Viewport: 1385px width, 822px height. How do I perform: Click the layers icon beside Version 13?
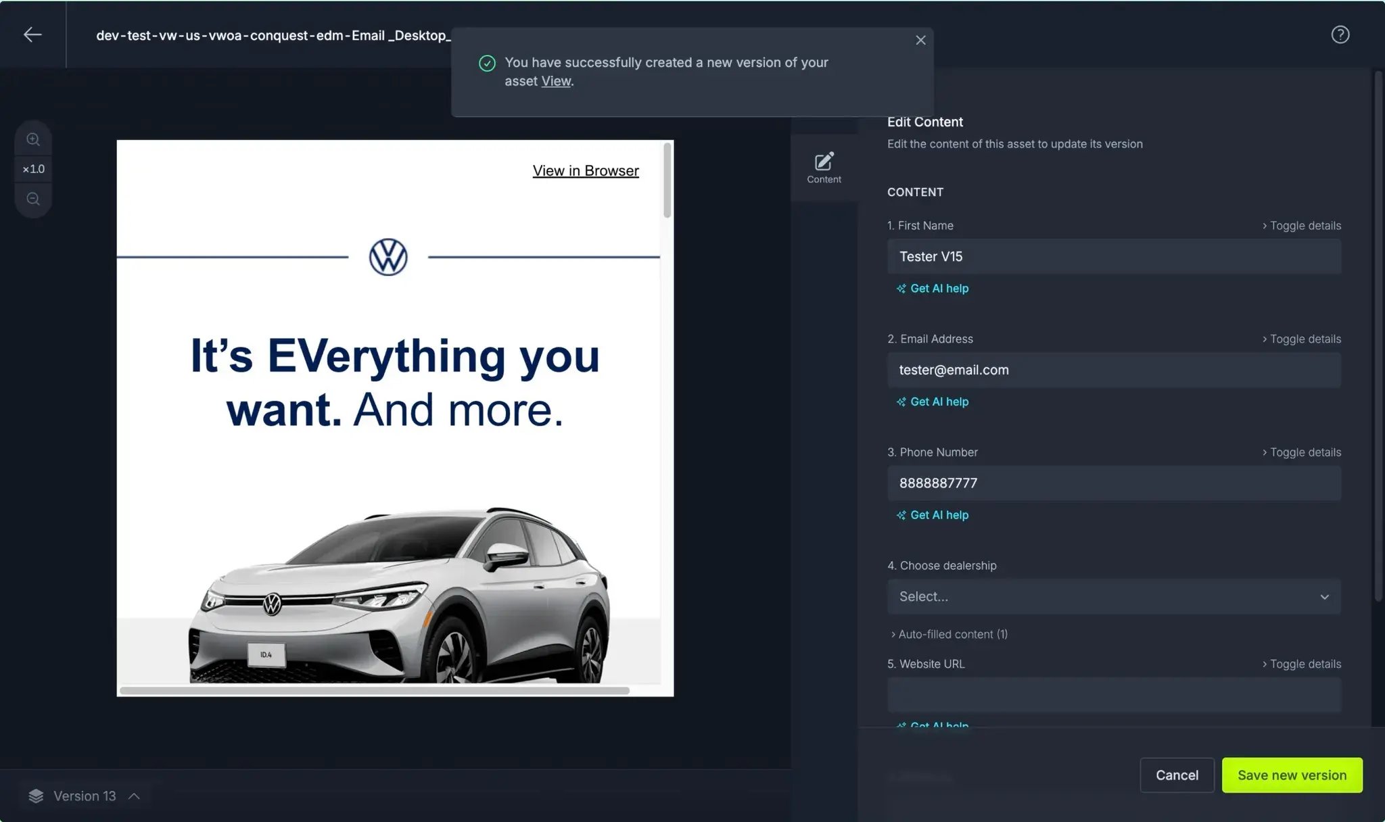pyautogui.click(x=36, y=796)
